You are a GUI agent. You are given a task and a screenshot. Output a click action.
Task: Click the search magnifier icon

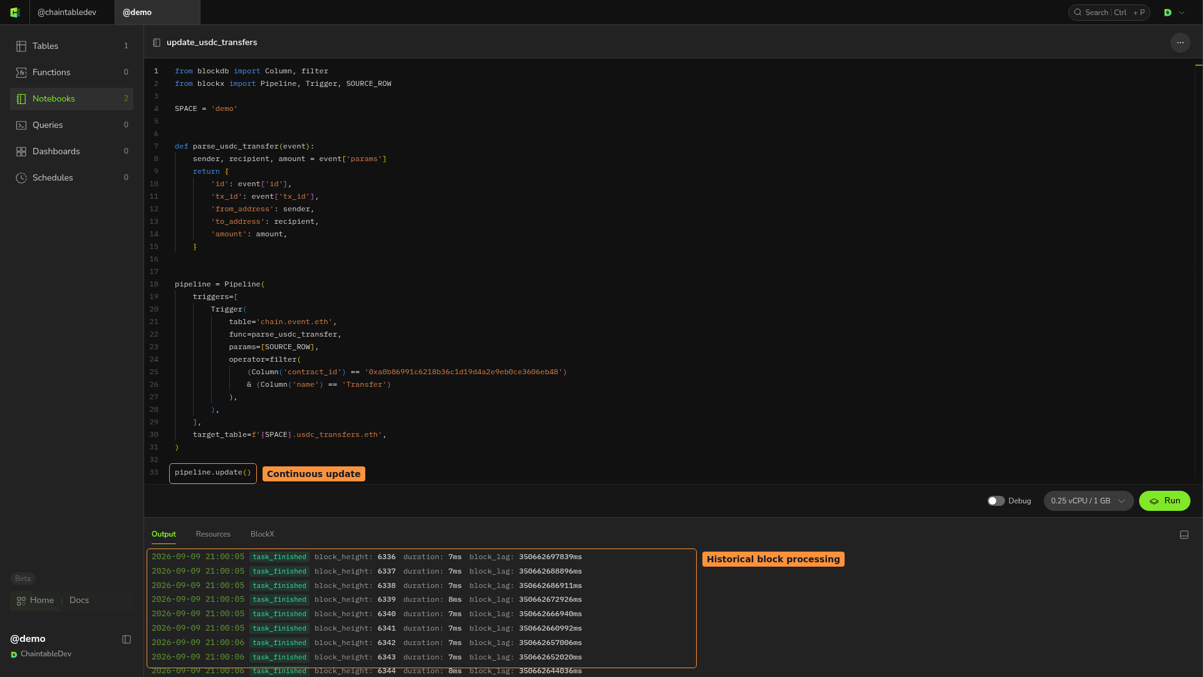point(1078,13)
